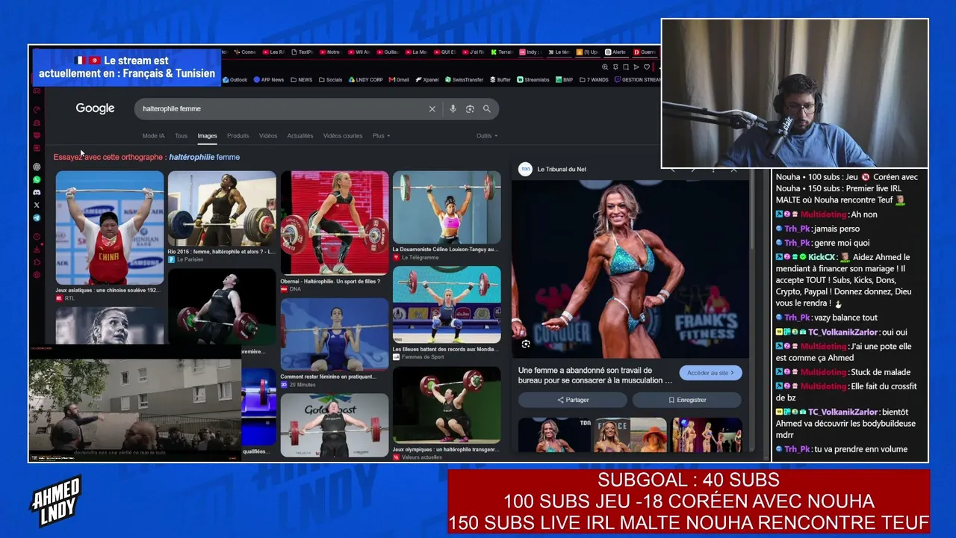
Task: Open the Les Bleues records image result
Action: [x=447, y=305]
